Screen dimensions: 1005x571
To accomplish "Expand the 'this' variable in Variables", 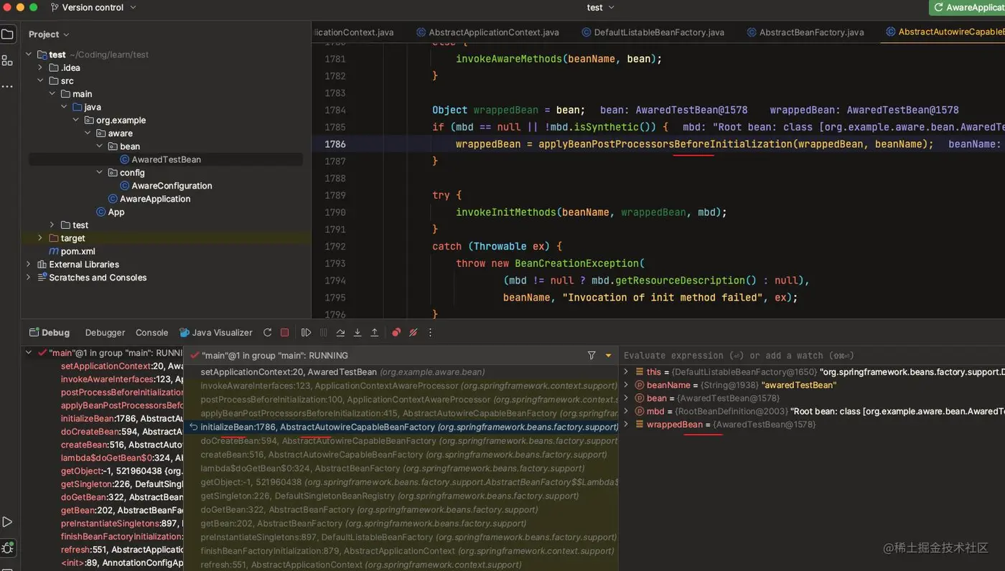I will (x=626, y=372).
